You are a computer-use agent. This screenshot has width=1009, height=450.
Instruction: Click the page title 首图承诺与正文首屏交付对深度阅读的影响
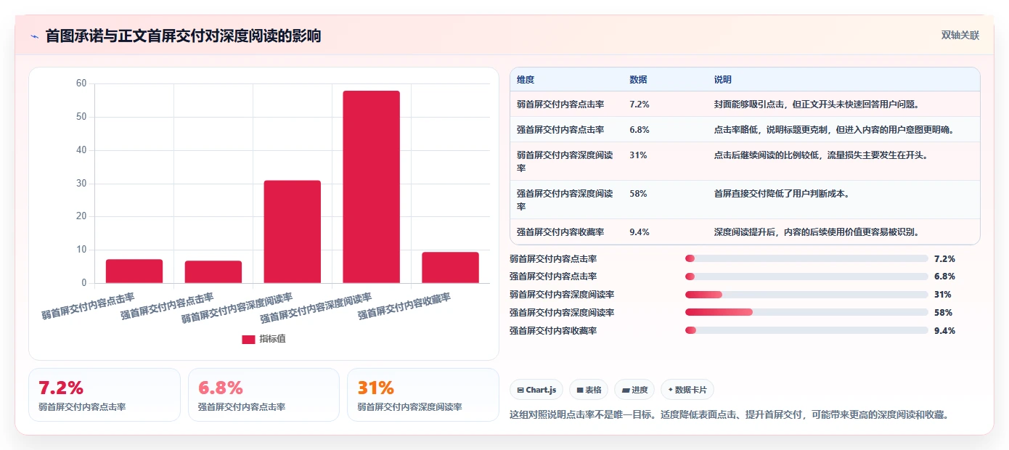[x=183, y=36]
